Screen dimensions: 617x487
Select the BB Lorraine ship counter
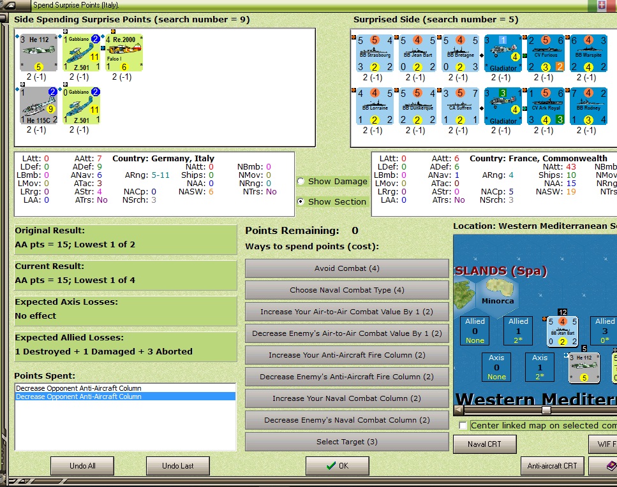tap(375, 106)
